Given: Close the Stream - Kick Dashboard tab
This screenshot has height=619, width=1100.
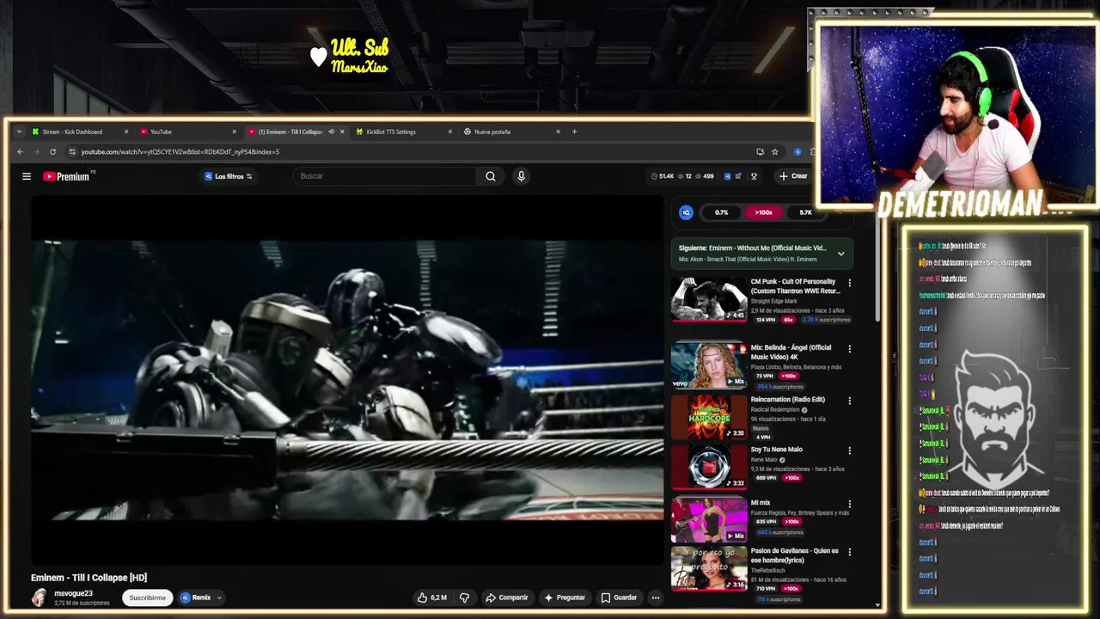Looking at the screenshot, I should (x=126, y=132).
